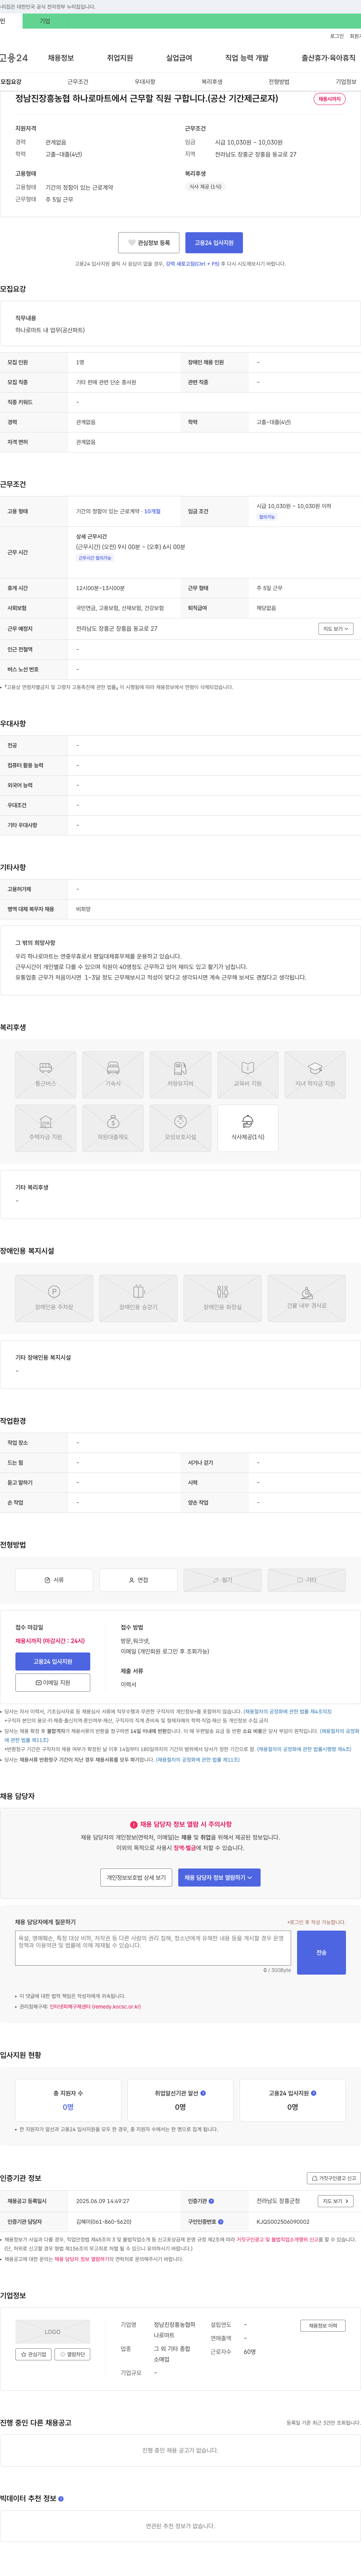Click info icon next to 인증기관
This screenshot has height=2576, width=361.
211,2201
